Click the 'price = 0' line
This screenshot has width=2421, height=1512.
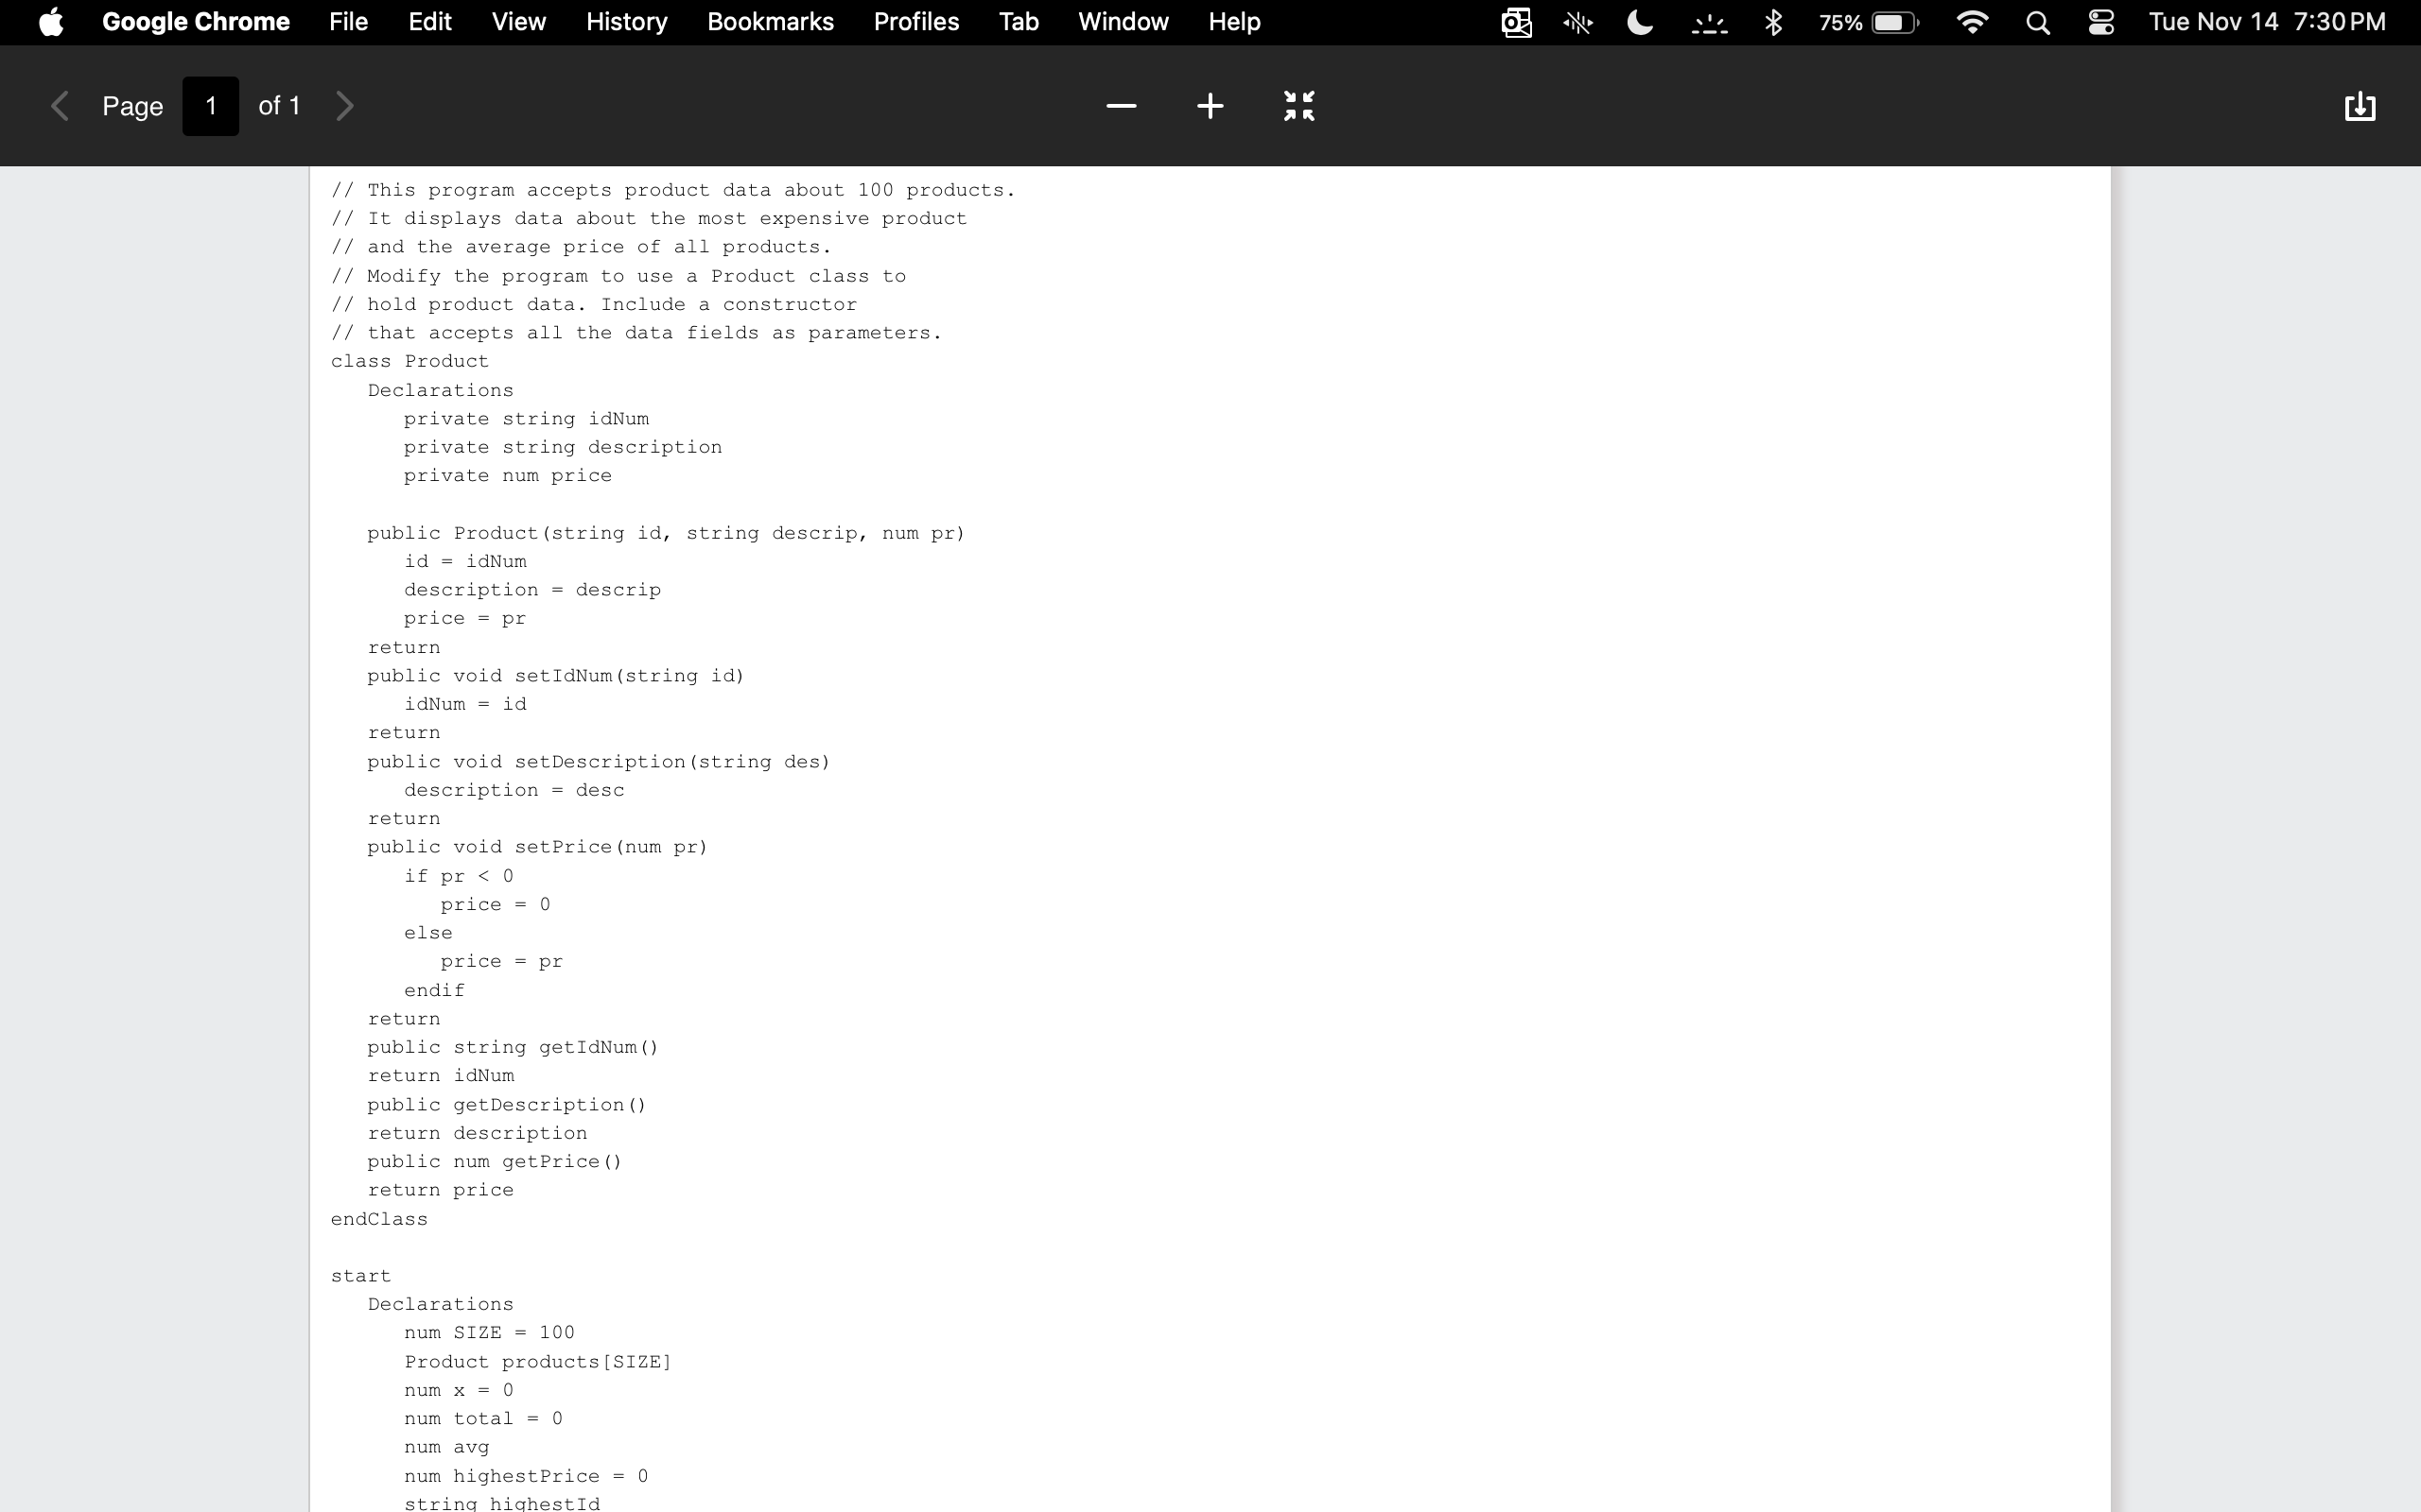click(496, 904)
